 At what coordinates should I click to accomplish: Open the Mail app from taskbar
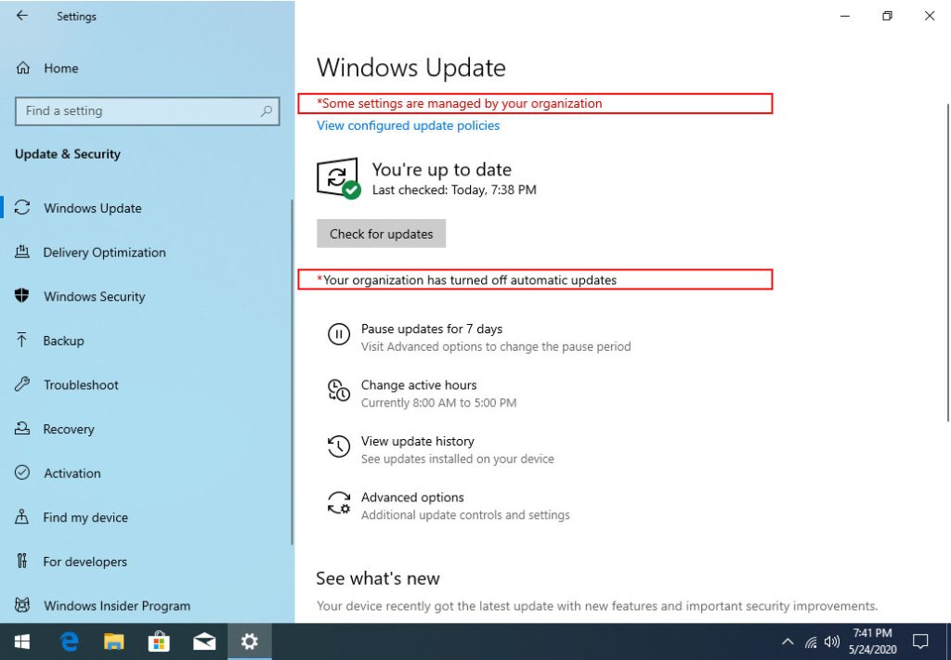[x=204, y=641]
